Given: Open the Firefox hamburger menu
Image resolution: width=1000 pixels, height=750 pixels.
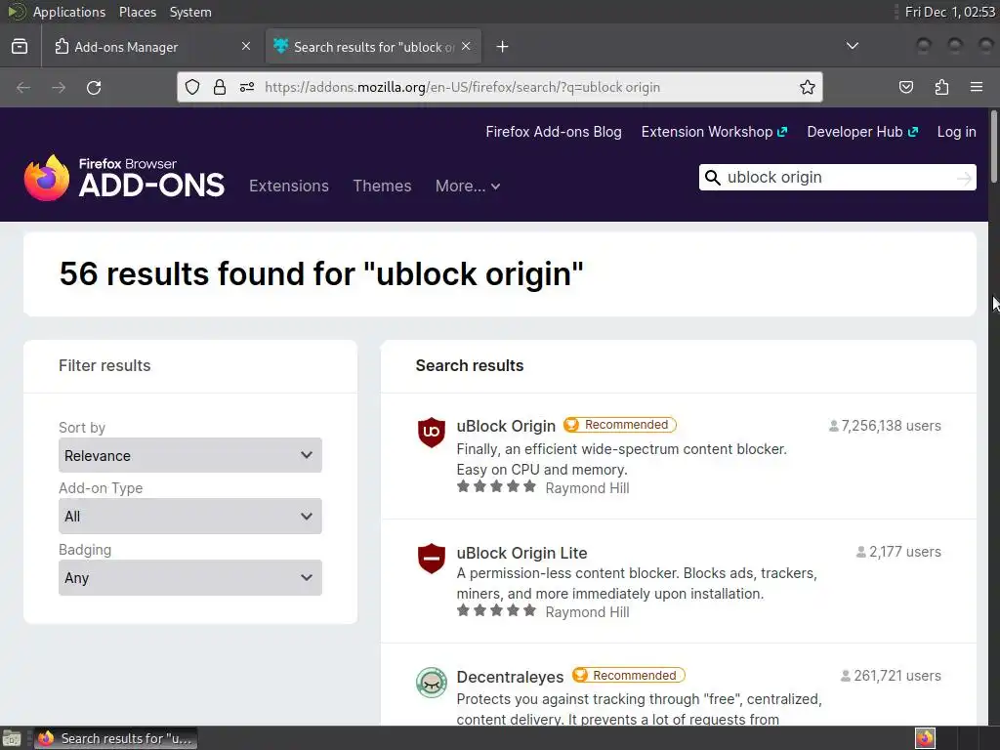Looking at the screenshot, I should pos(977,87).
